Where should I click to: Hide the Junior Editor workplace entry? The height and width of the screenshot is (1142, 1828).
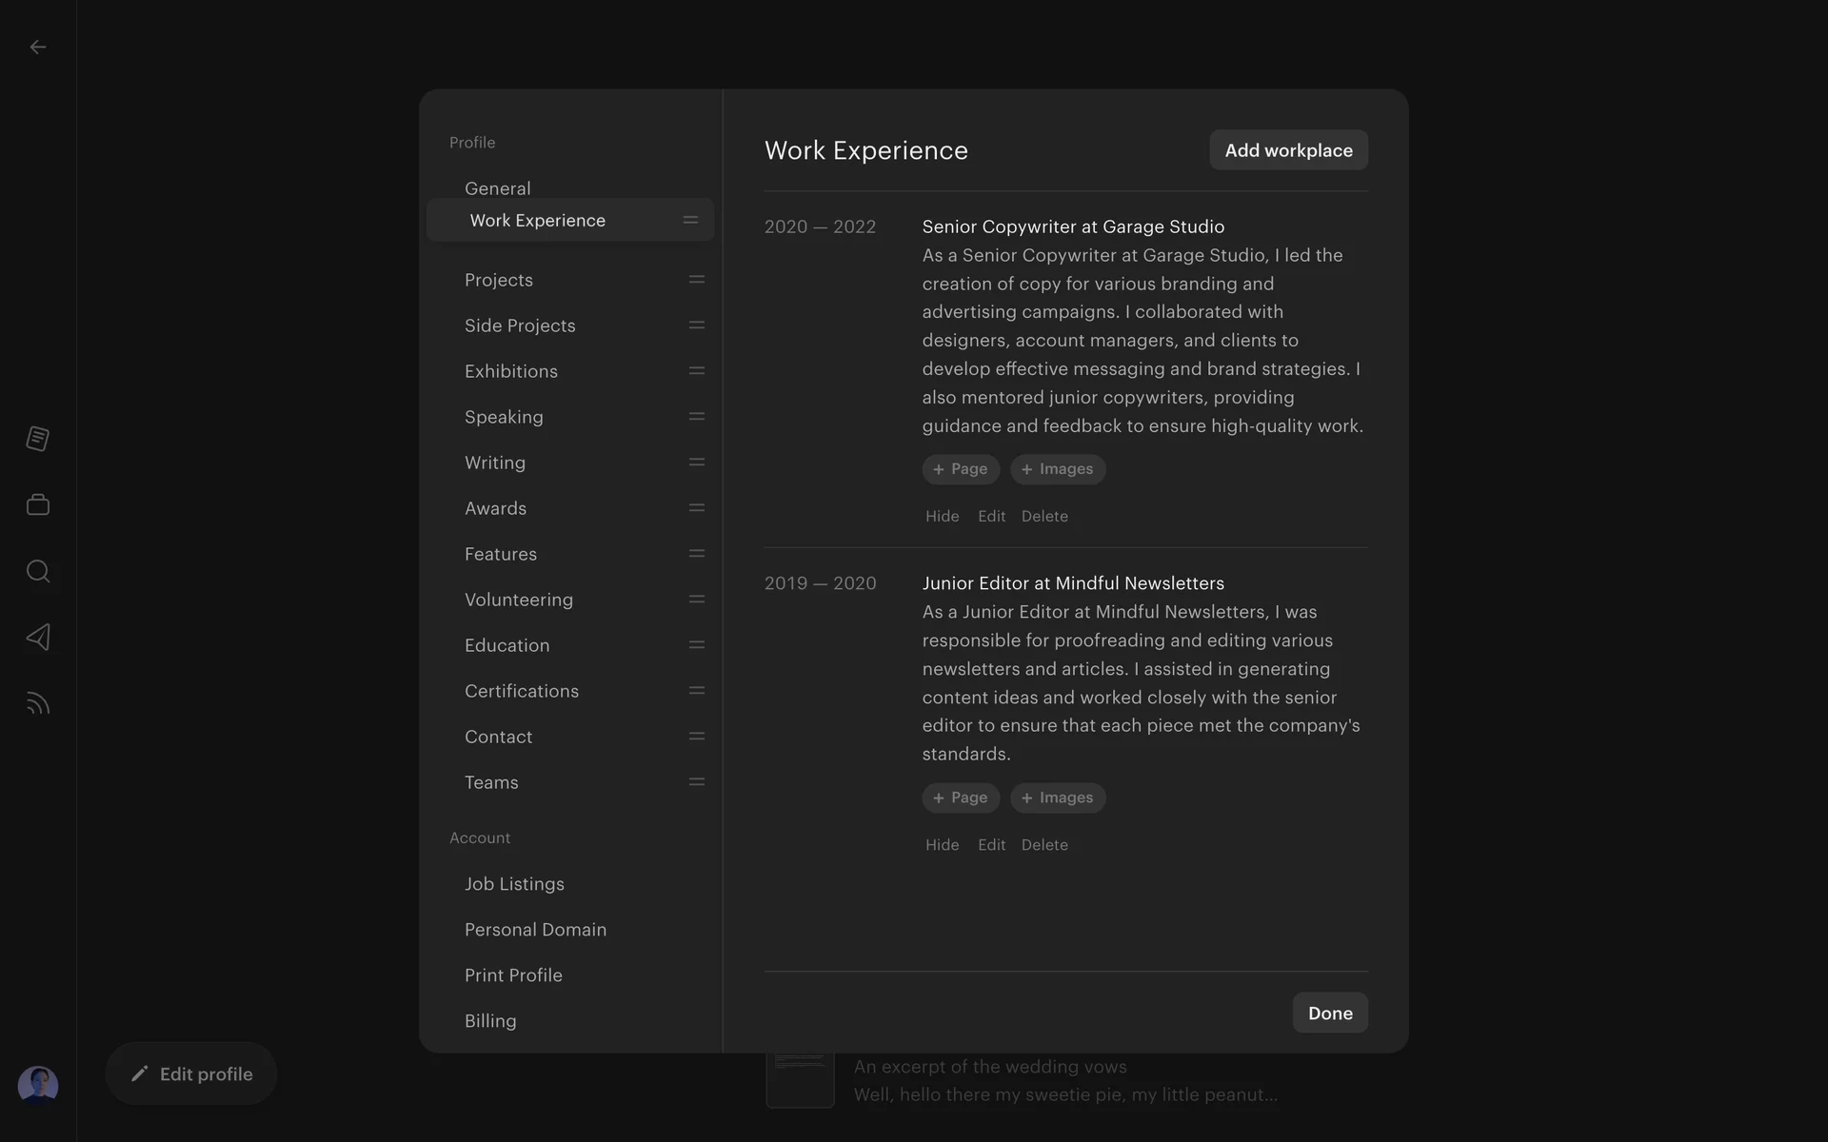(942, 845)
